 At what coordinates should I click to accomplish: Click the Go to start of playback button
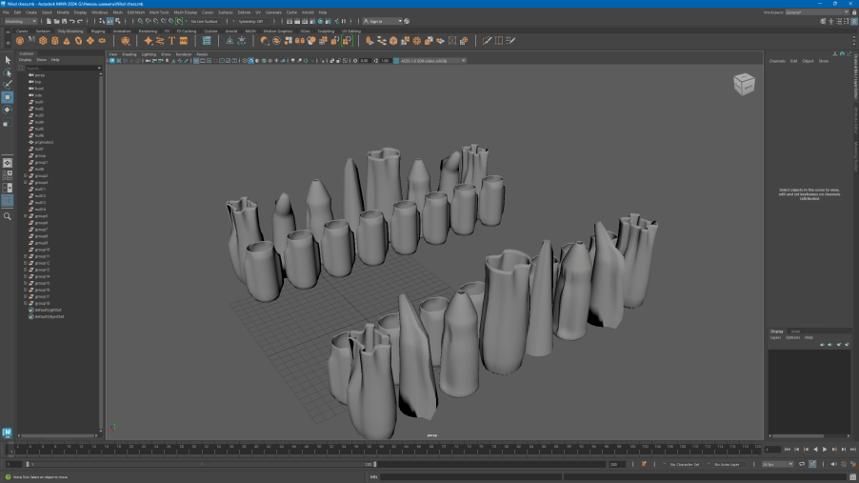pos(788,449)
